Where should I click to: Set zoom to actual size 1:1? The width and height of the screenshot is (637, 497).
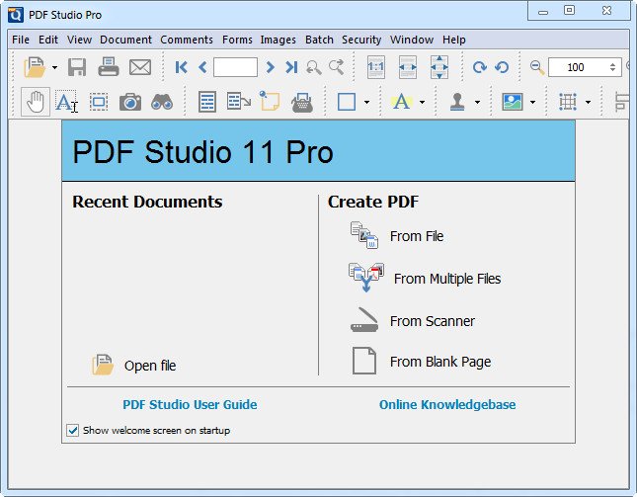(376, 67)
